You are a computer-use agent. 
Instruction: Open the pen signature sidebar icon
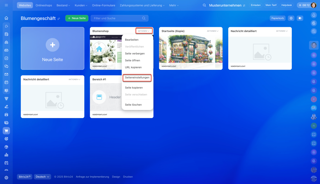[6, 107]
